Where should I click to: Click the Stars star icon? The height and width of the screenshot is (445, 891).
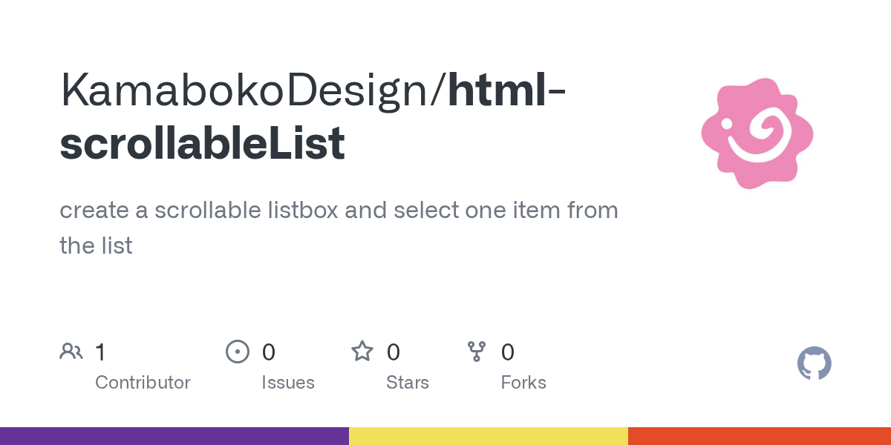click(x=362, y=351)
